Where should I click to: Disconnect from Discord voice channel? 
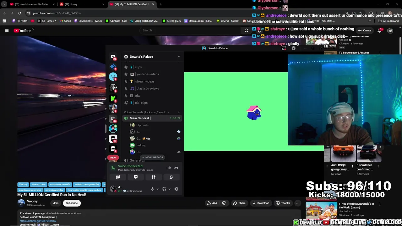coord(176,168)
